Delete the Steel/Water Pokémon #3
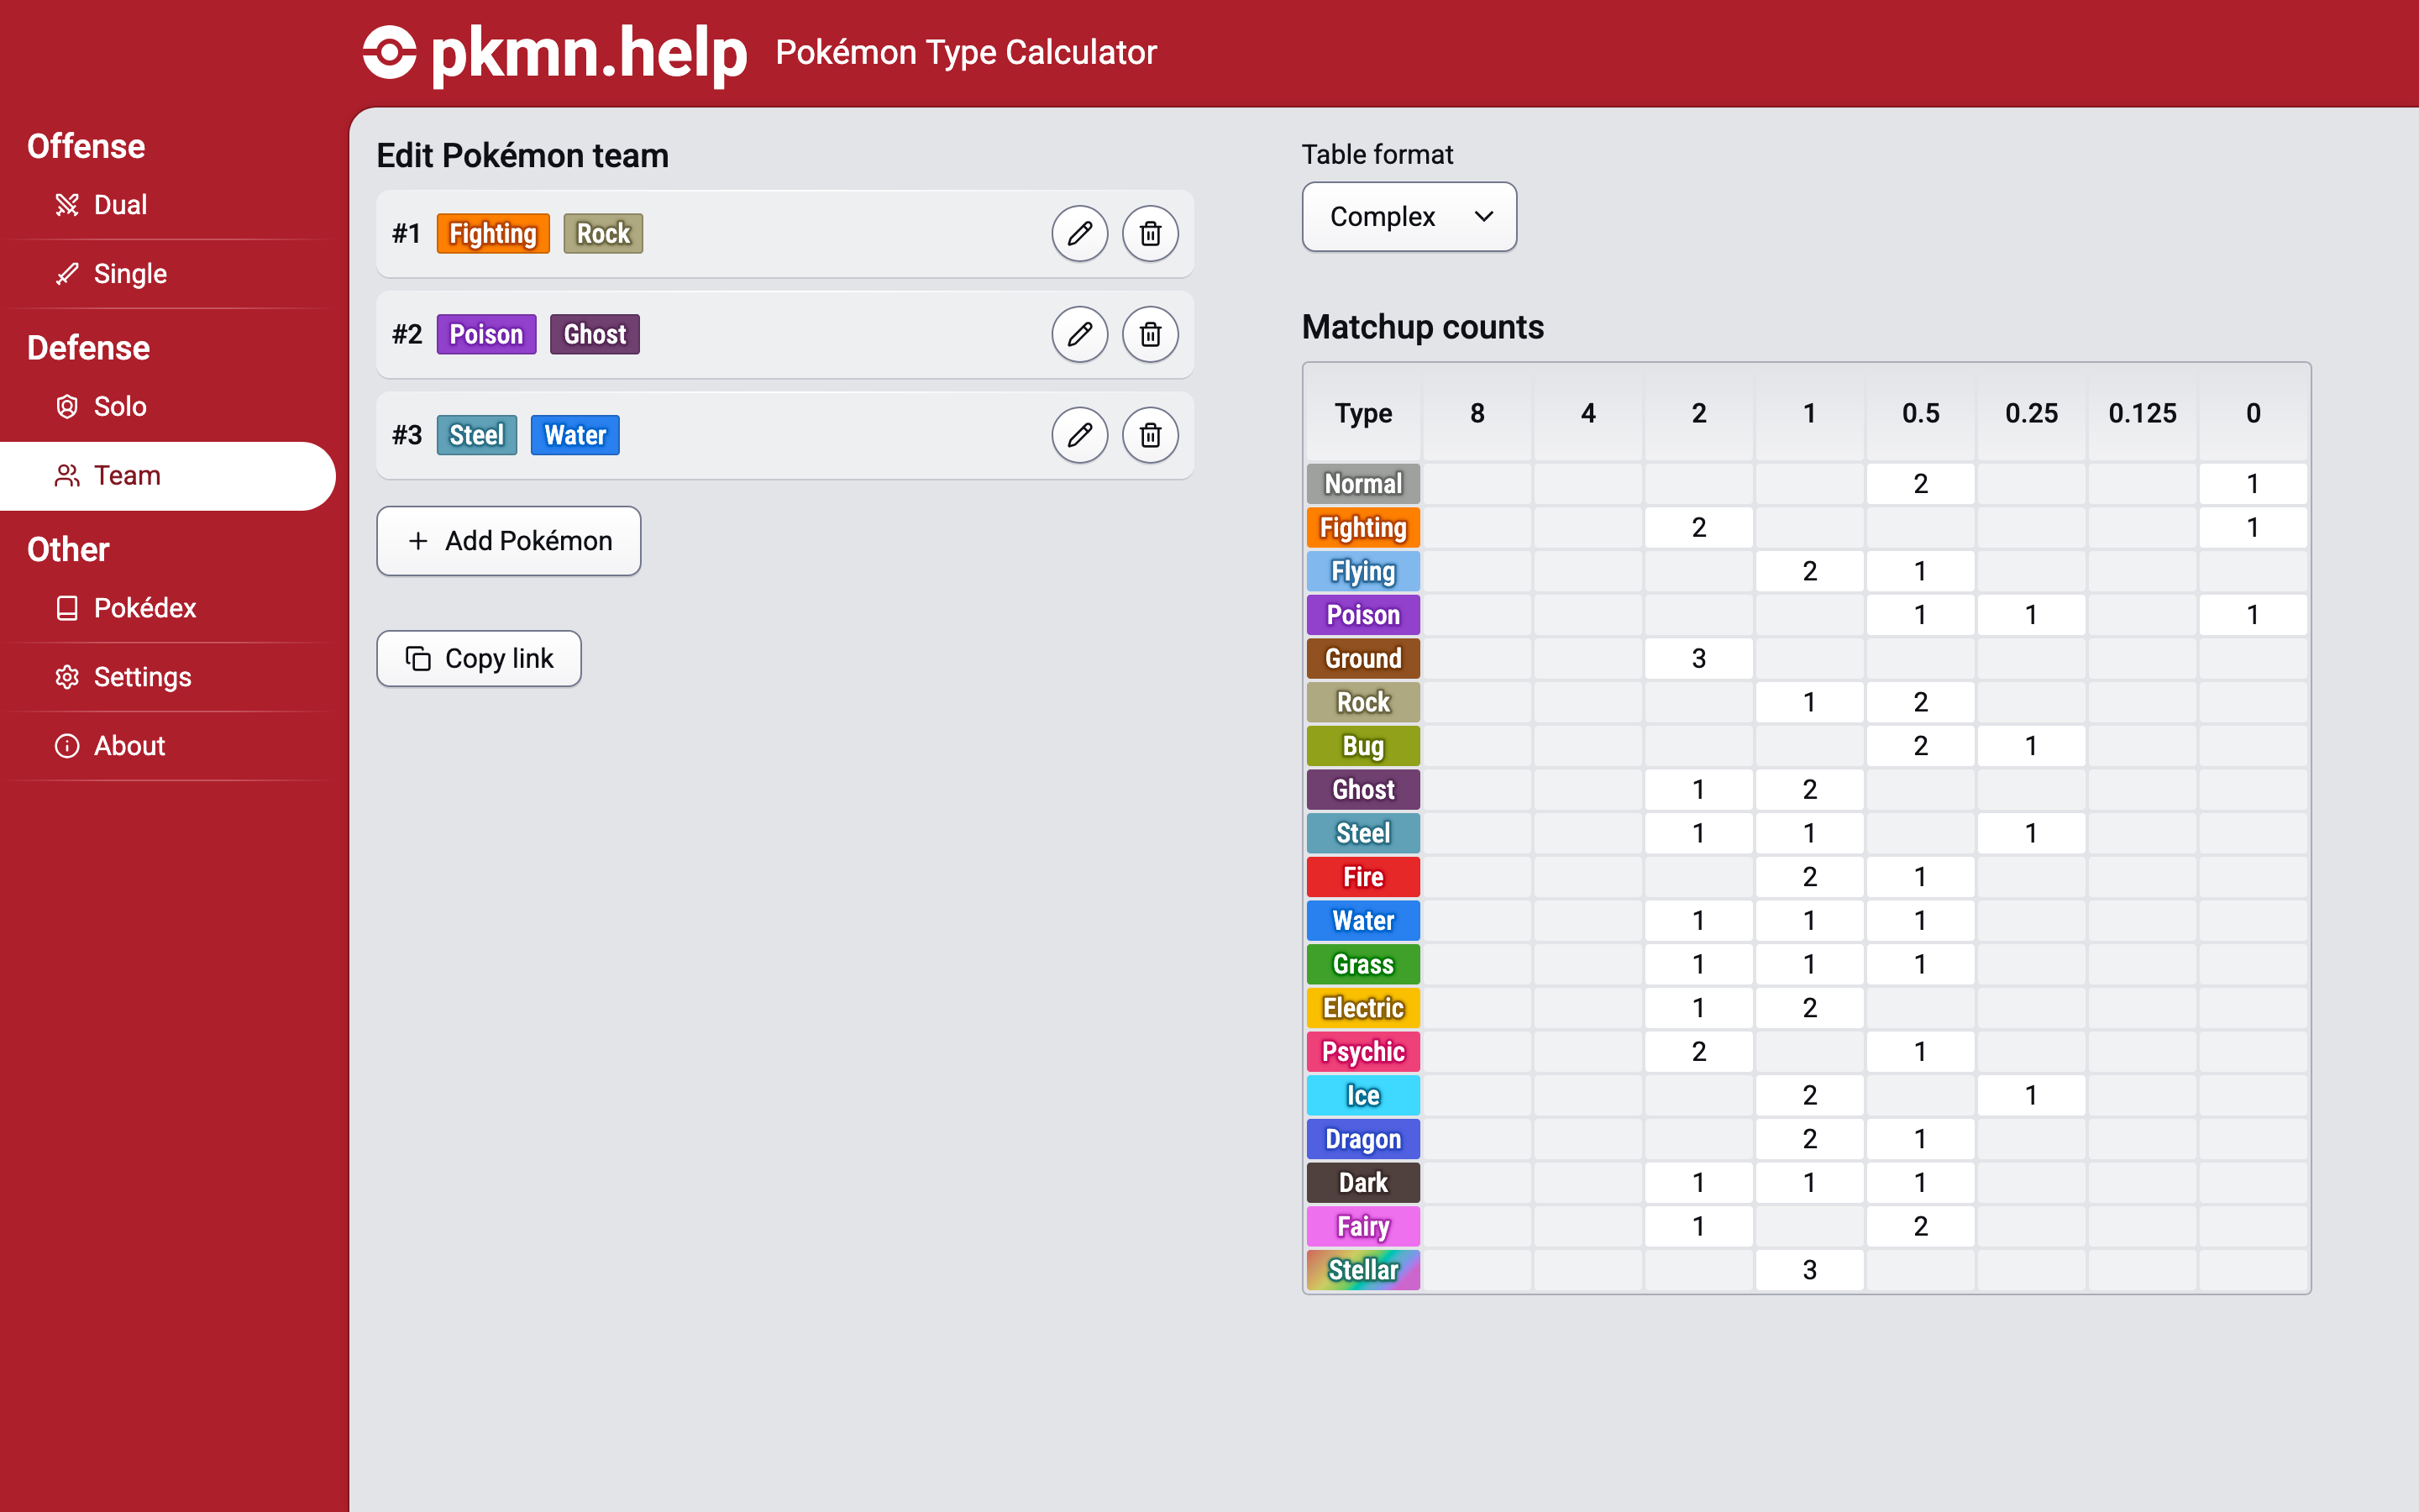Screen dimensions: 2419x1512 point(1150,435)
